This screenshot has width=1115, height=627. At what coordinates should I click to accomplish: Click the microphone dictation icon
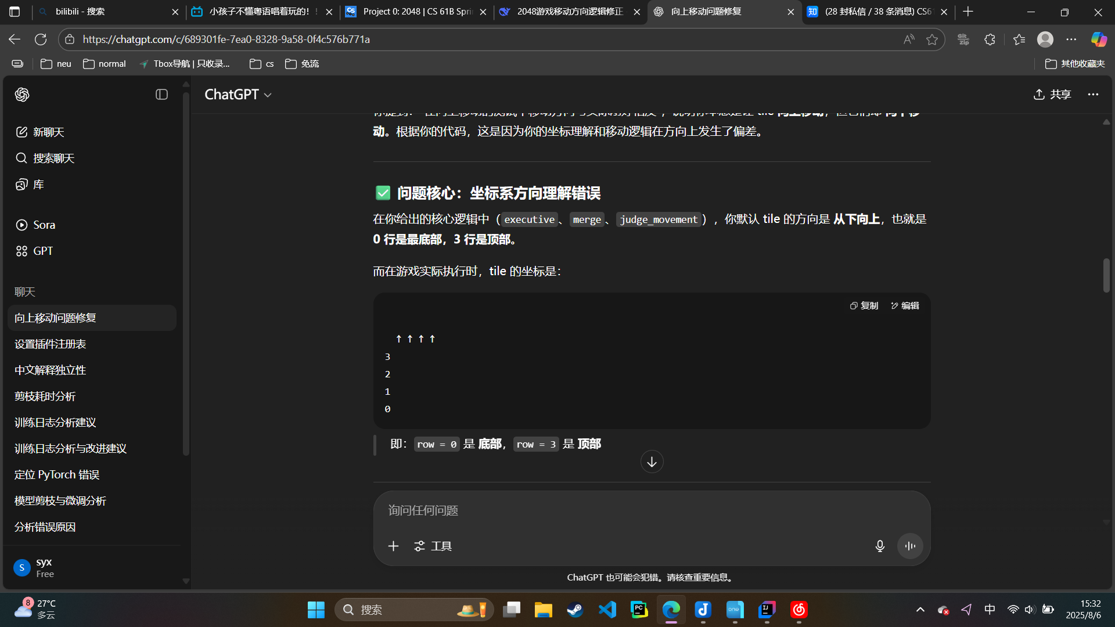tap(880, 546)
